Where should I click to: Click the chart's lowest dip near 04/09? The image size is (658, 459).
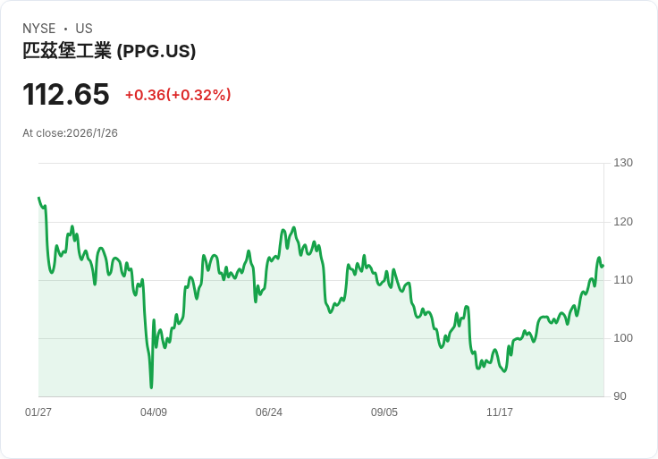(151, 387)
